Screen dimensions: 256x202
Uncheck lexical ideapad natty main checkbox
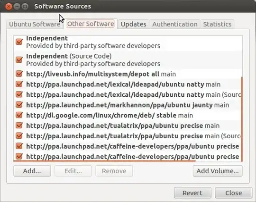19,84
